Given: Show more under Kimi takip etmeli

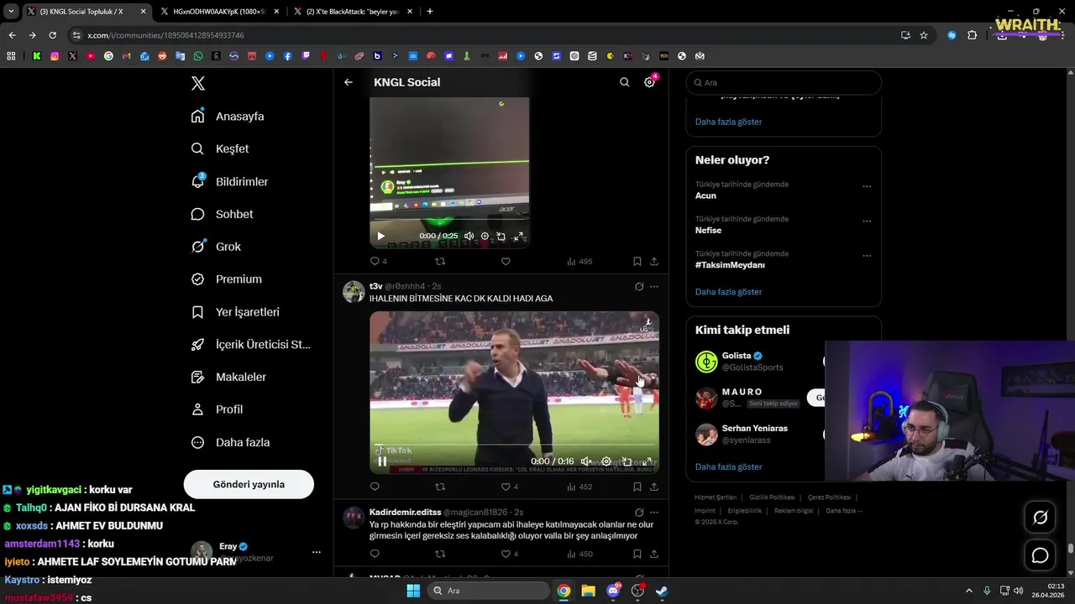Looking at the screenshot, I should pyautogui.click(x=728, y=466).
